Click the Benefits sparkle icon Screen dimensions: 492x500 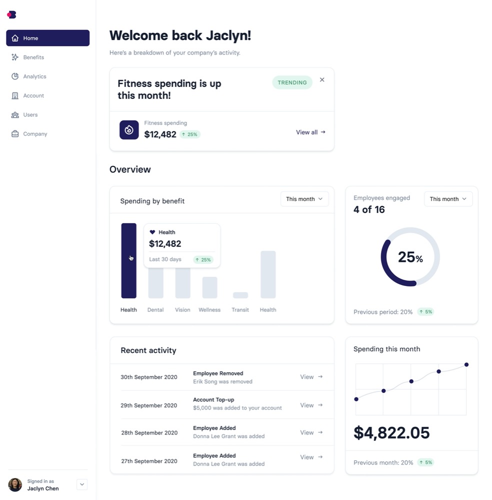pos(15,57)
